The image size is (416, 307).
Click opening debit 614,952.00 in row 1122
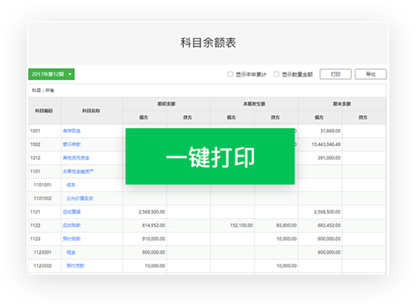click(x=154, y=225)
